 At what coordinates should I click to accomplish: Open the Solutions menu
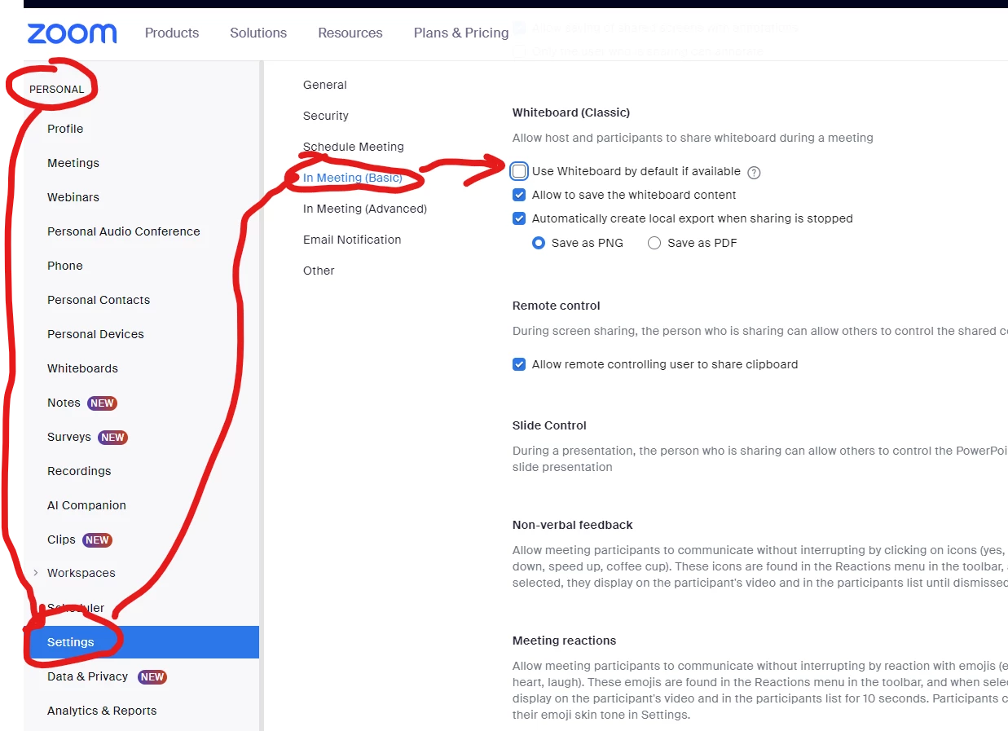tap(258, 33)
